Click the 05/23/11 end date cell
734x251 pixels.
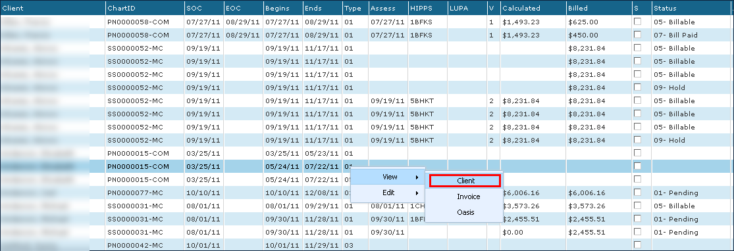[322, 153]
